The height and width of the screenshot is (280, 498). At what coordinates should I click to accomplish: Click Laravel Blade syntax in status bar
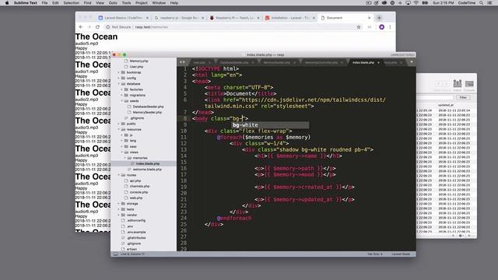pos(401,254)
